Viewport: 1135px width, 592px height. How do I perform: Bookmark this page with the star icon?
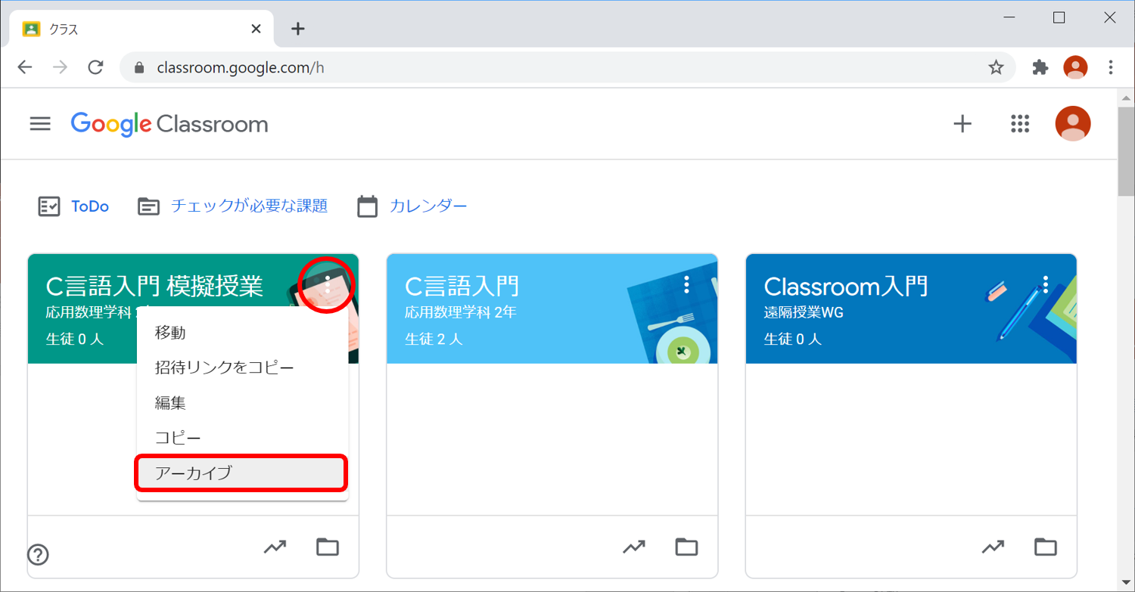click(x=996, y=67)
